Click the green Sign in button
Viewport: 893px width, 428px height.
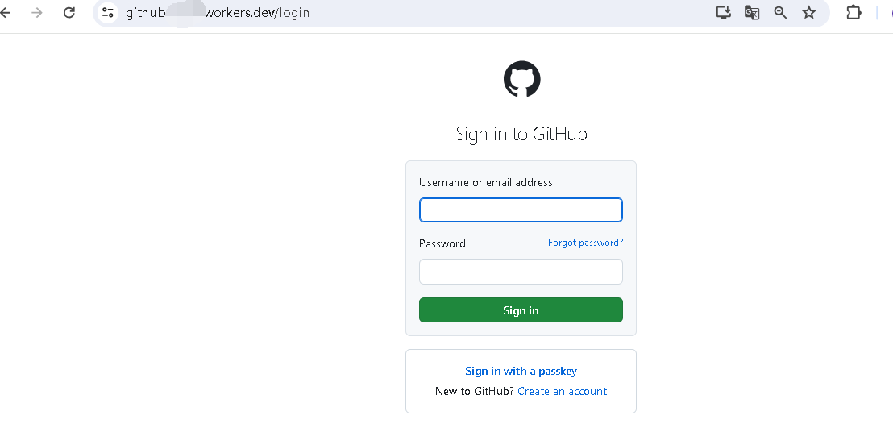point(521,310)
